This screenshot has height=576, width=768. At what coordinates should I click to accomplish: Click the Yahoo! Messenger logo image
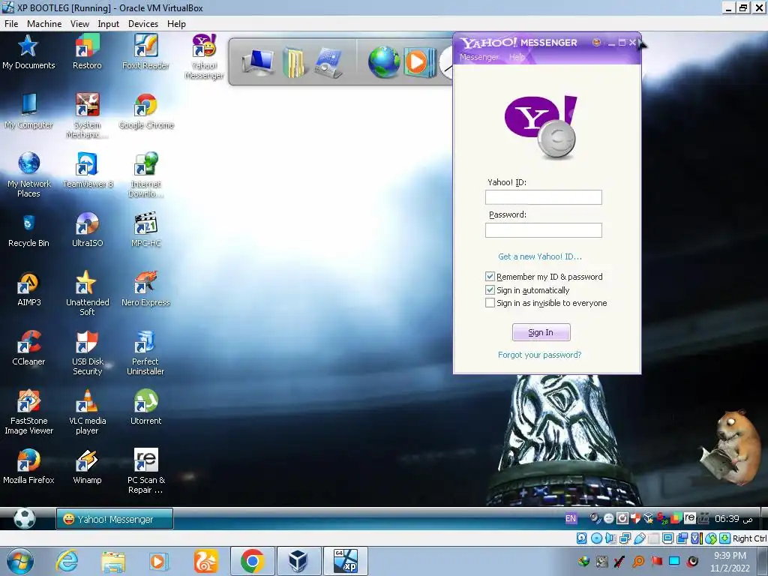[x=541, y=127]
